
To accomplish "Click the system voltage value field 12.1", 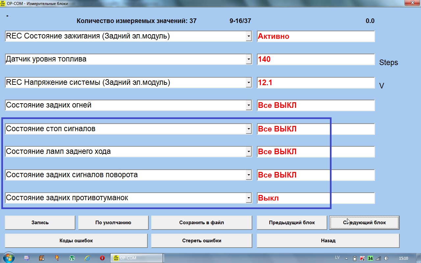I will tap(315, 83).
